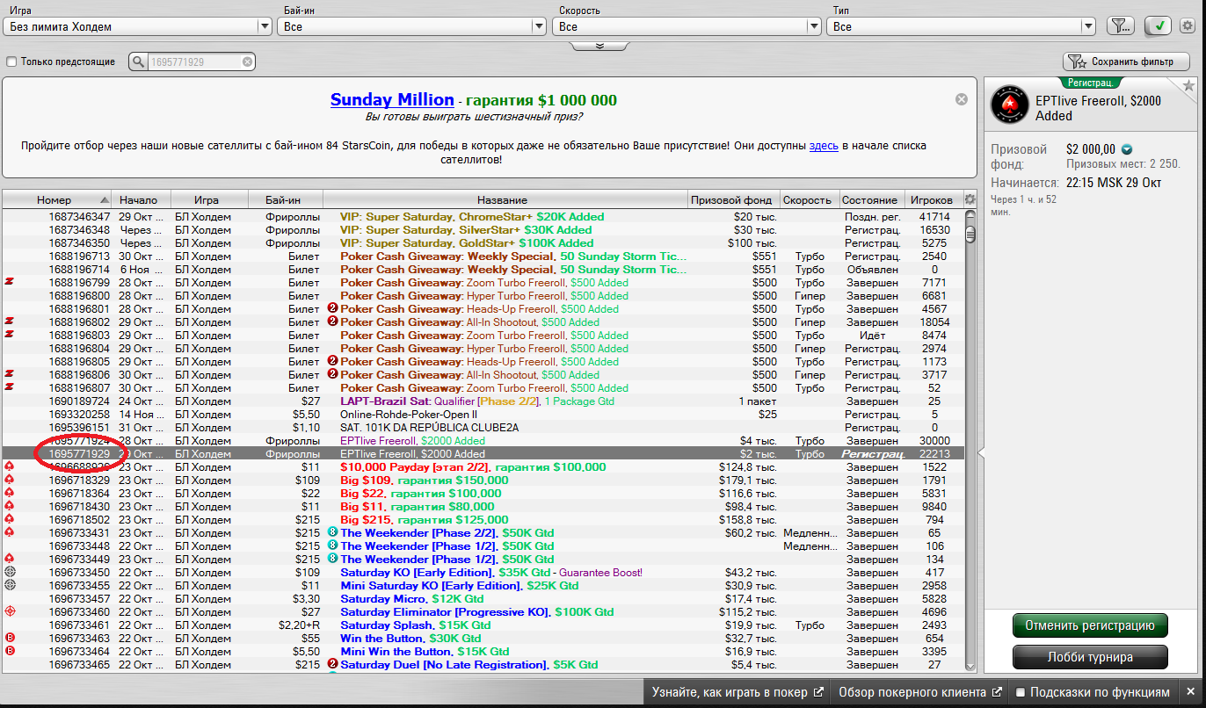Screen dimensions: 1206x708
Task: Toggle the 'Только предстоящие' checkbox
Action: (11, 61)
